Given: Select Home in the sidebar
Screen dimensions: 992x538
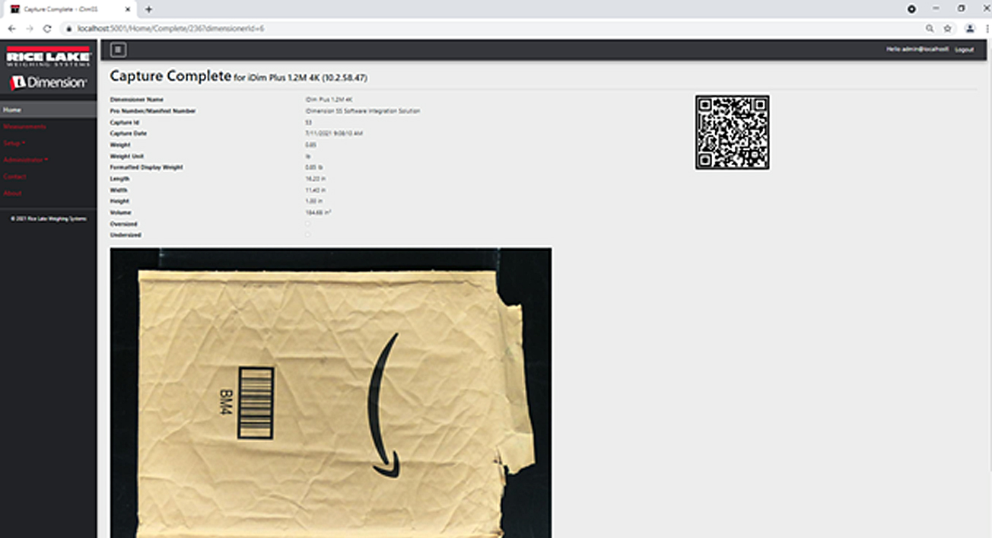Looking at the screenshot, I should point(12,110).
